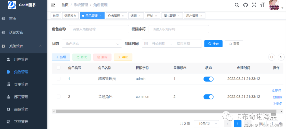The height and width of the screenshot is (129, 286).
Task: Focus the 权限字符 input field
Action: click(179, 29)
